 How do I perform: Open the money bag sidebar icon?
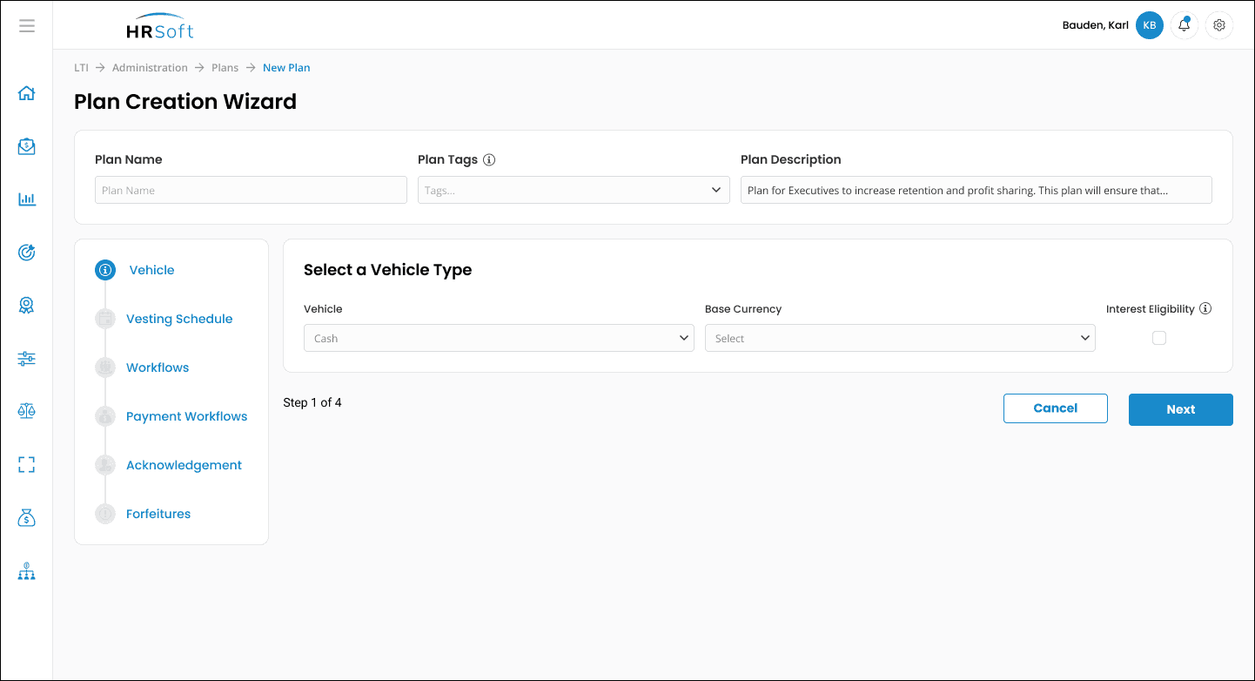point(27,518)
